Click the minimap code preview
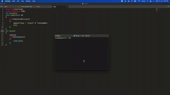Image resolution: width=170 pixels, height=95 pixels. point(158,10)
